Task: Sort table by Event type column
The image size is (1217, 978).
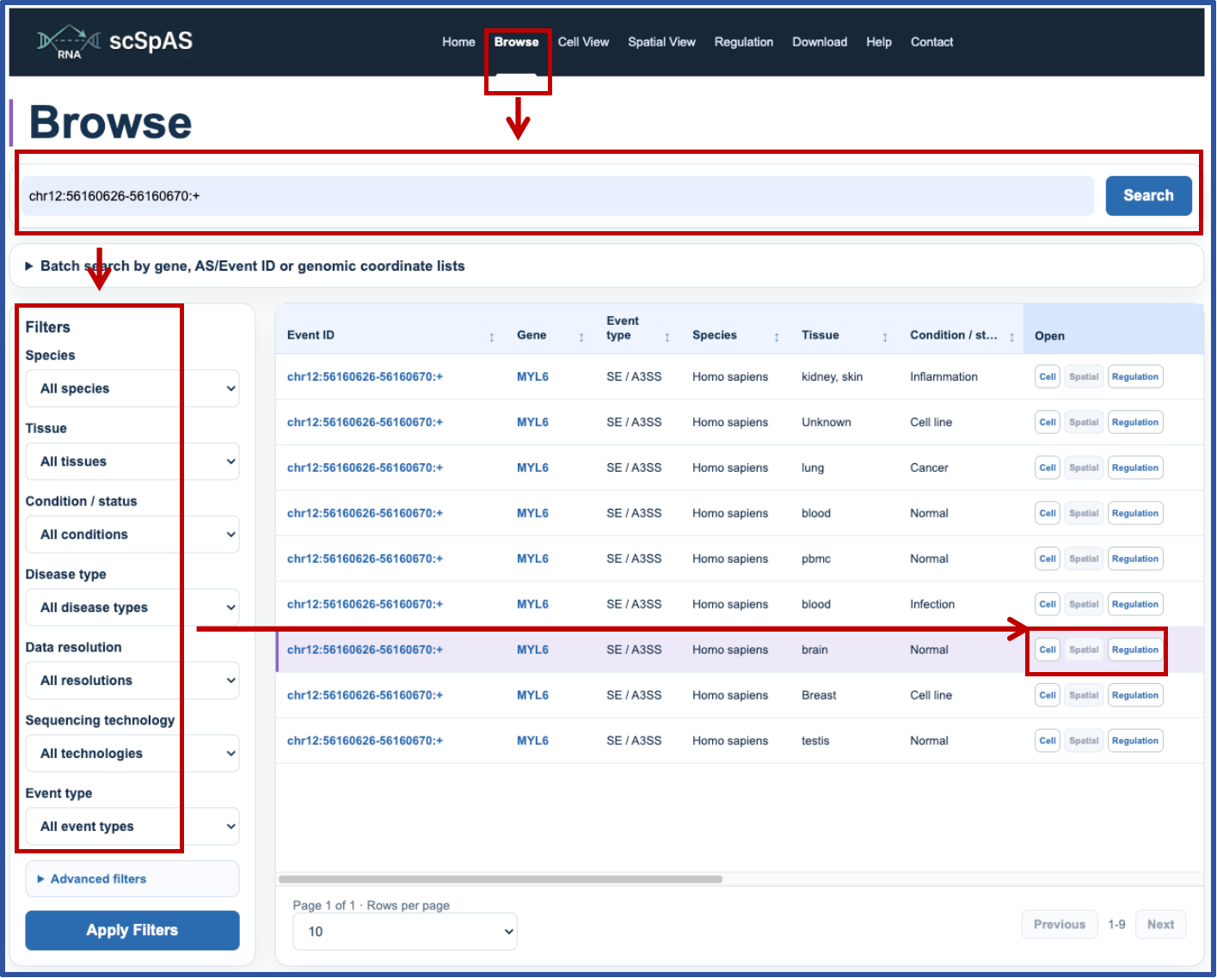Action: point(667,337)
